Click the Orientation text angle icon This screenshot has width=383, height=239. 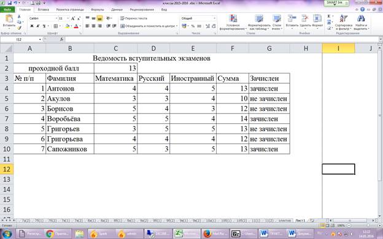(x=109, y=18)
